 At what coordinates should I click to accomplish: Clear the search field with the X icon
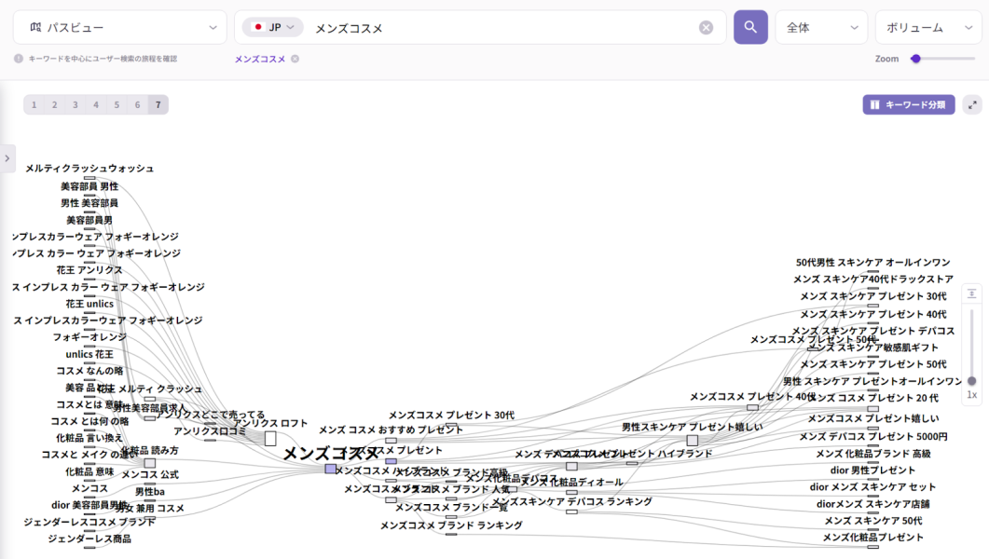[x=706, y=28]
